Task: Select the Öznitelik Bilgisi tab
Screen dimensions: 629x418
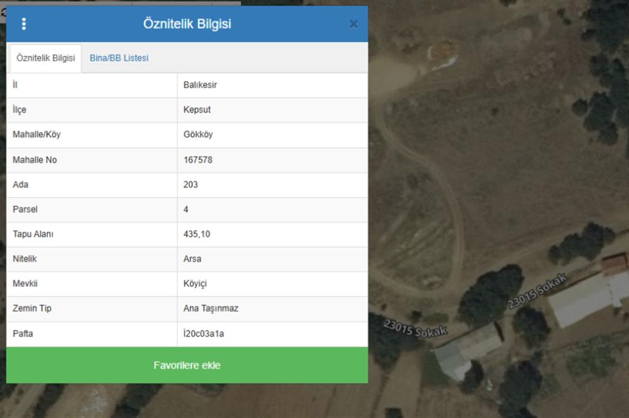Action: click(x=45, y=58)
